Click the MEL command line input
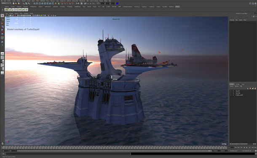257x158 pixels. click(68, 154)
